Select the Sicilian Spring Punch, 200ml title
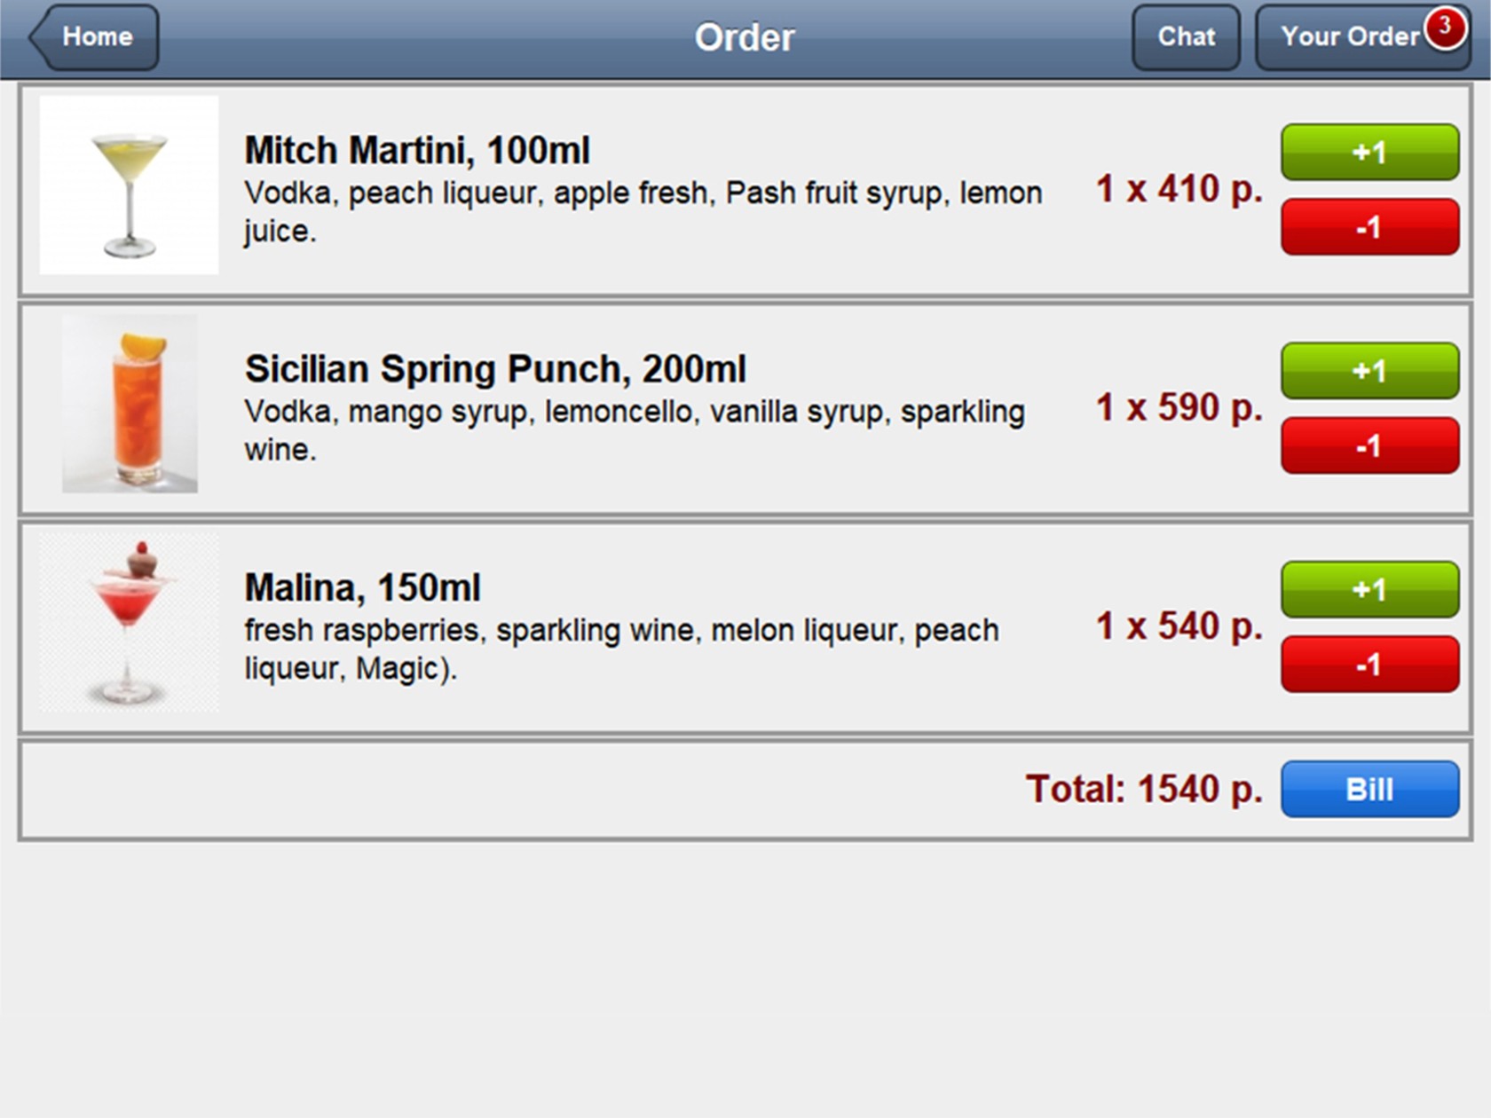The width and height of the screenshot is (1491, 1118). (x=495, y=369)
